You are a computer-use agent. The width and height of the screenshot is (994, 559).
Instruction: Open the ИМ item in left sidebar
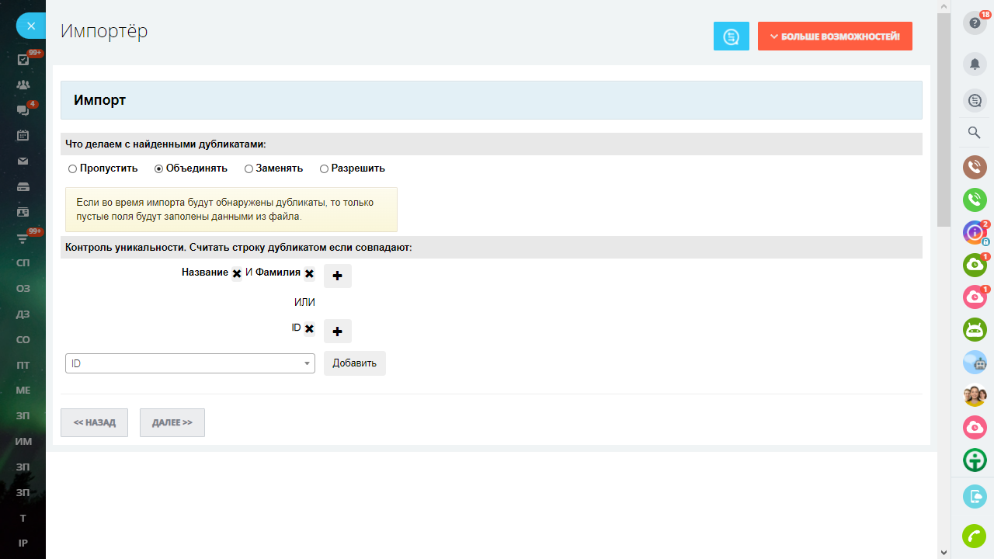23,442
